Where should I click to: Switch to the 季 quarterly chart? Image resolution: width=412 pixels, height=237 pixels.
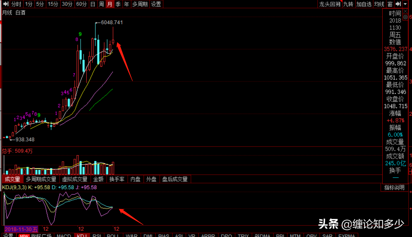tap(118, 4)
